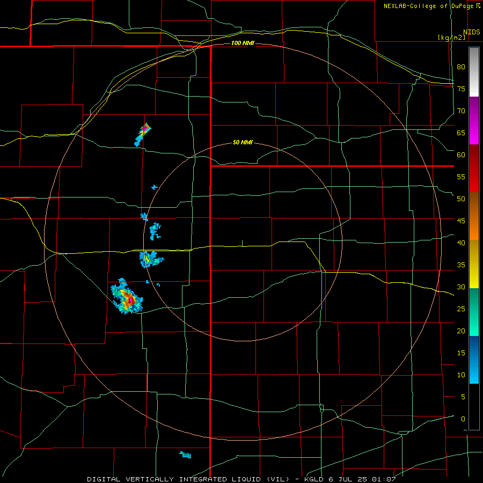This screenshot has height=483, width=483.
Task: Select the dark red color bar segment
Action: [474, 168]
